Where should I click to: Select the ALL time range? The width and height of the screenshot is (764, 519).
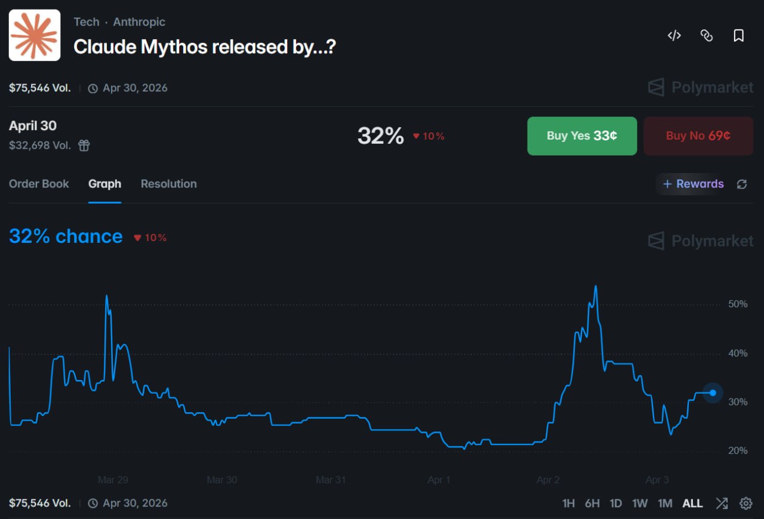click(x=692, y=503)
